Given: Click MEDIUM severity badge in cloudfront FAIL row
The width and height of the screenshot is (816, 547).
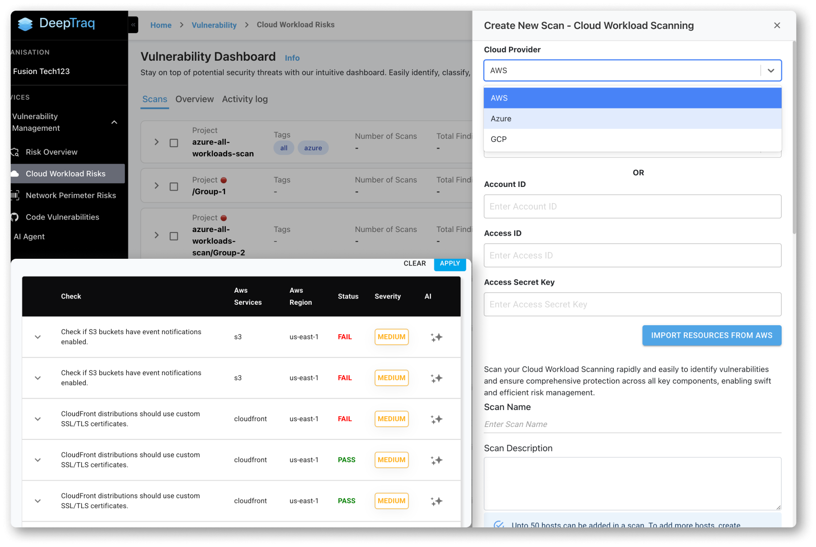Looking at the screenshot, I should click(391, 419).
